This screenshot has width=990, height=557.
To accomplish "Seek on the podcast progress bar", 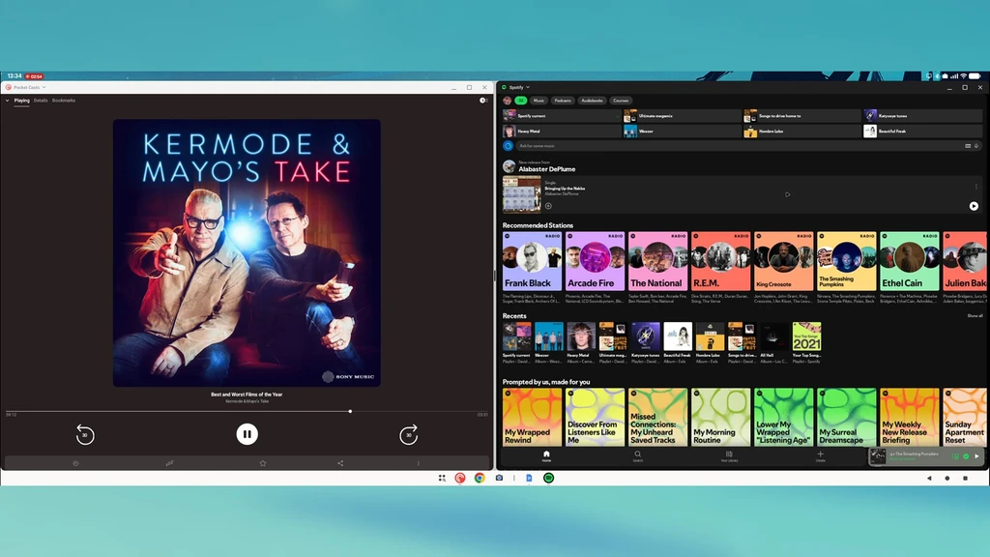I will [247, 411].
